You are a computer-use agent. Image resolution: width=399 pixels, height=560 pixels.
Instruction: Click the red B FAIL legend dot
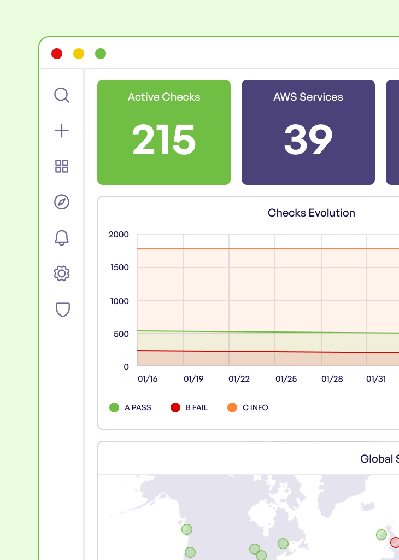tap(175, 407)
